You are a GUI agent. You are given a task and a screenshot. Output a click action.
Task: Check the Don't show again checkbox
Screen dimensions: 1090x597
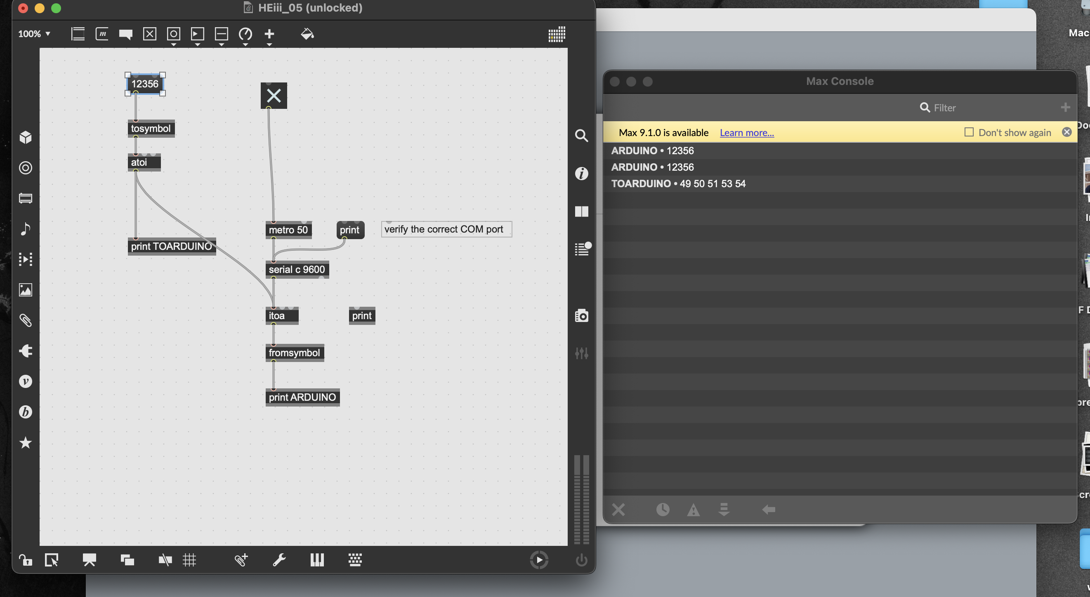point(969,132)
